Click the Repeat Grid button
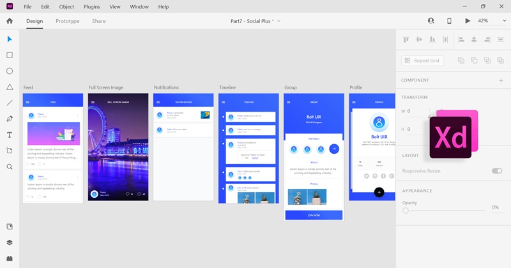511x268 pixels. coord(422,61)
